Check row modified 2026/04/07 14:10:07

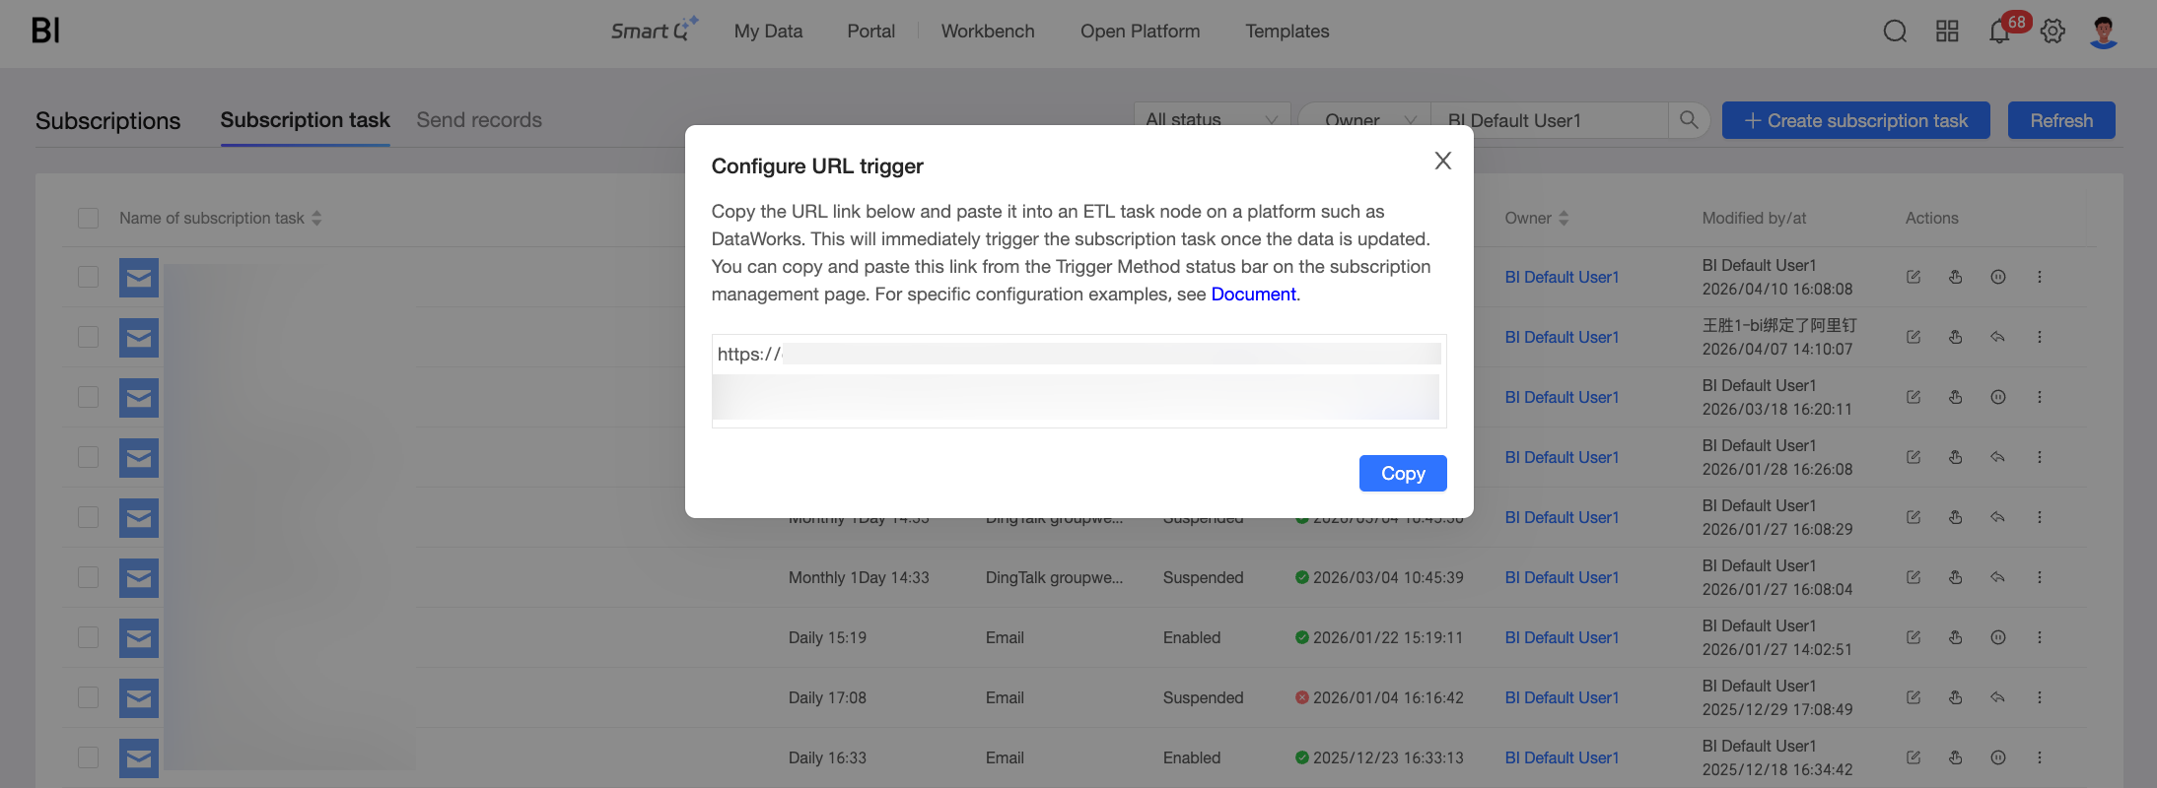[x=89, y=337]
